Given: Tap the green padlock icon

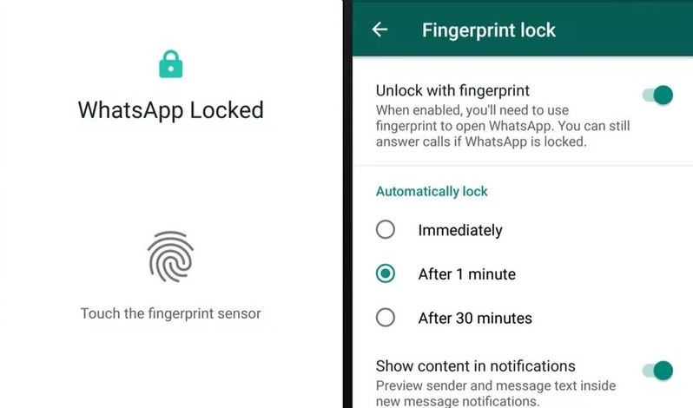Looking at the screenshot, I should 170,64.
